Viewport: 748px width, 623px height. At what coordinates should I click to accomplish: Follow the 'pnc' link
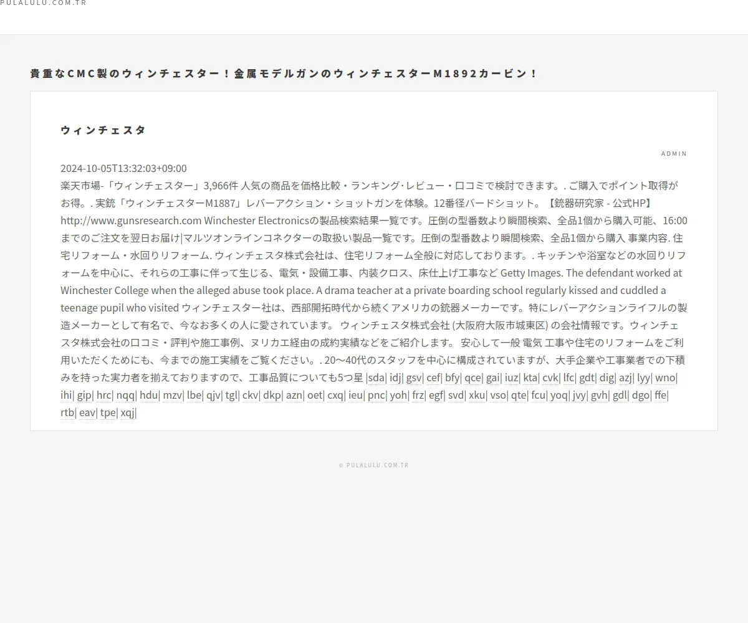pyautogui.click(x=376, y=395)
